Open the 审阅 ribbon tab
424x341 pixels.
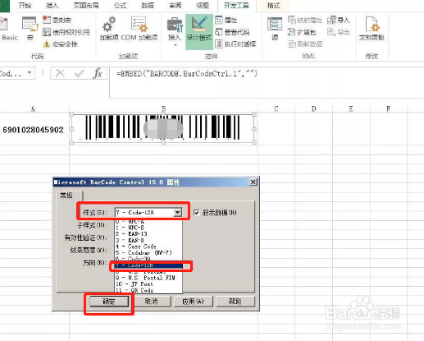coord(176,5)
